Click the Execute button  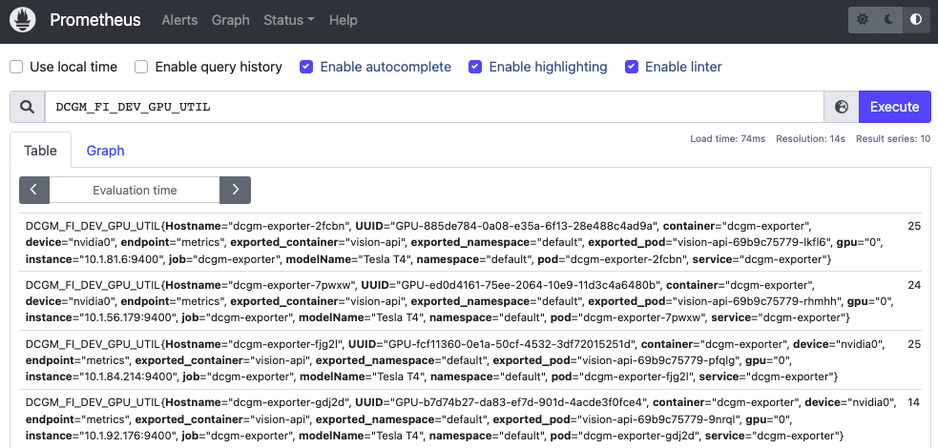(x=894, y=107)
